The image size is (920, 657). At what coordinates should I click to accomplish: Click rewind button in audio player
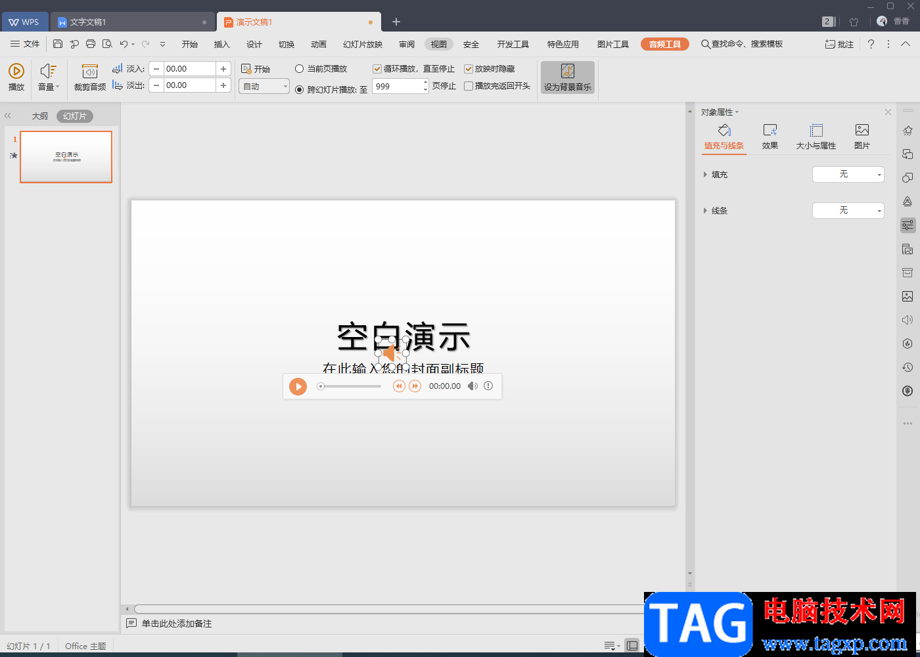(x=399, y=386)
